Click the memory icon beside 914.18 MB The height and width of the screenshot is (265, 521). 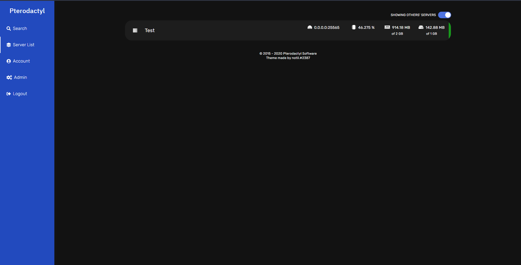tap(387, 27)
